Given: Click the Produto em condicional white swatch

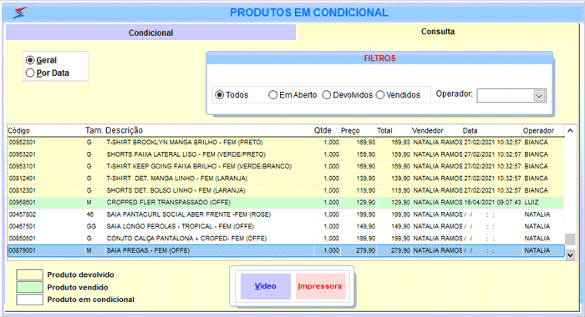Looking at the screenshot, I should (29, 299).
